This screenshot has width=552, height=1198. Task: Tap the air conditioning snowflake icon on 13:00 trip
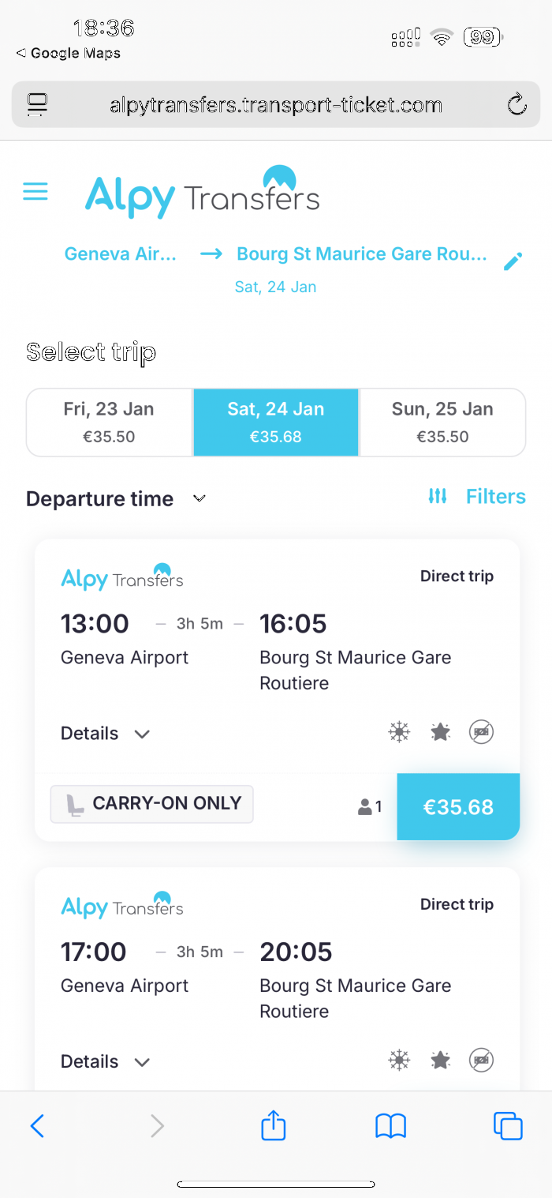click(x=400, y=733)
